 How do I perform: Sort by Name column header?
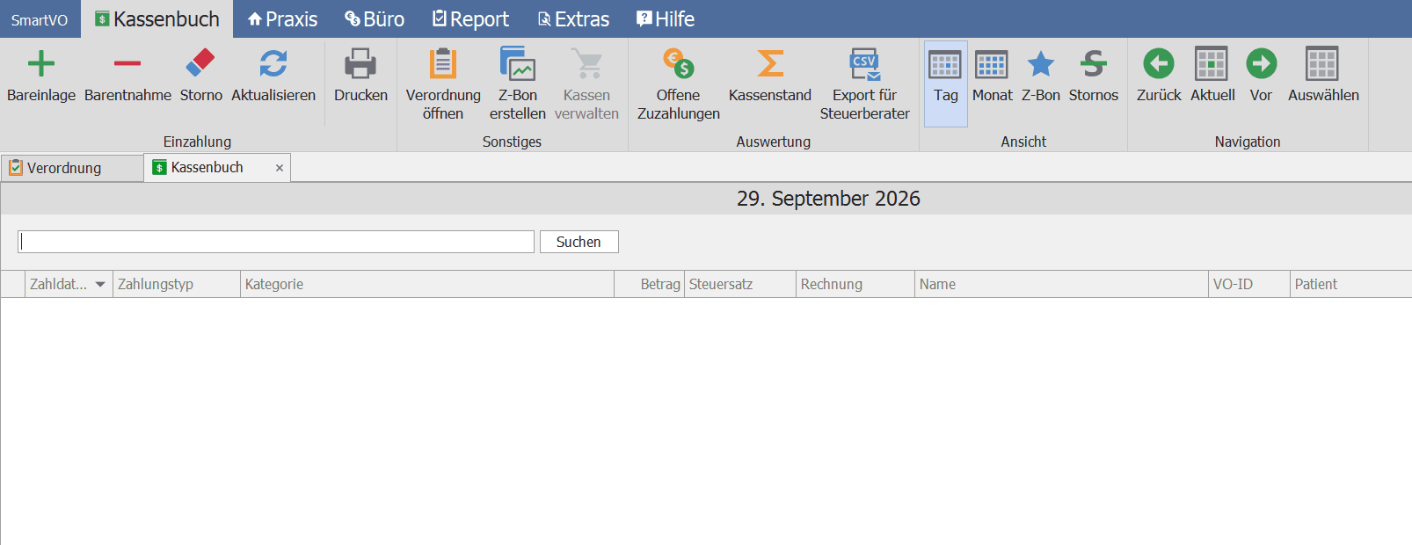pos(1061,284)
